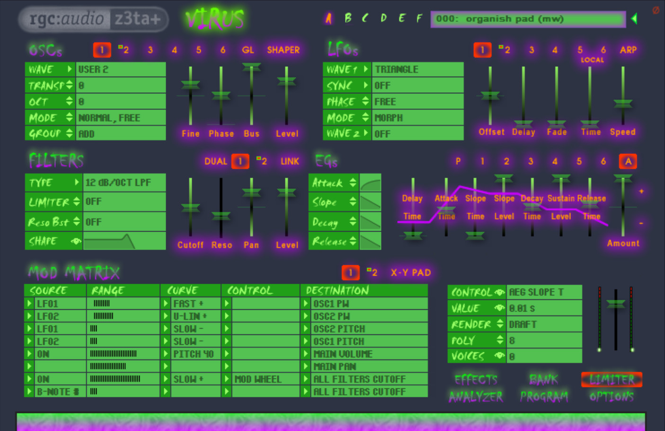Adjust the GROUP stepper arrows

click(70, 134)
